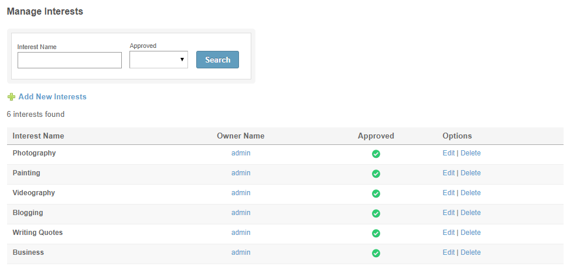
Task: Click the approved checkmark for Writing Quotes
Action: click(x=376, y=233)
